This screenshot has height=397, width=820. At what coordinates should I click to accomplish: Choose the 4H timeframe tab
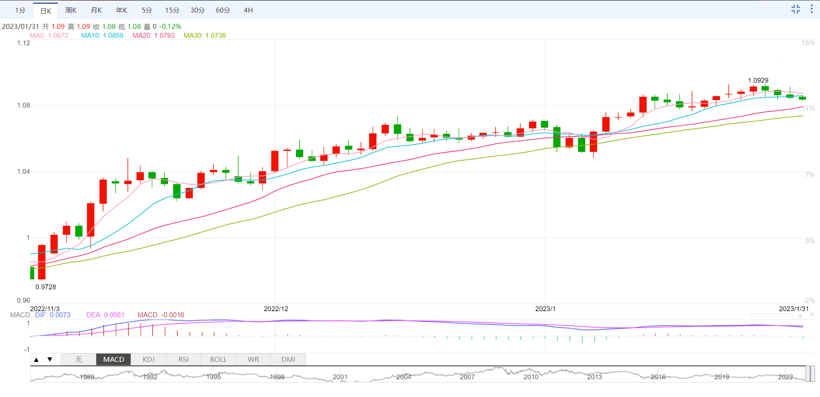click(x=248, y=10)
